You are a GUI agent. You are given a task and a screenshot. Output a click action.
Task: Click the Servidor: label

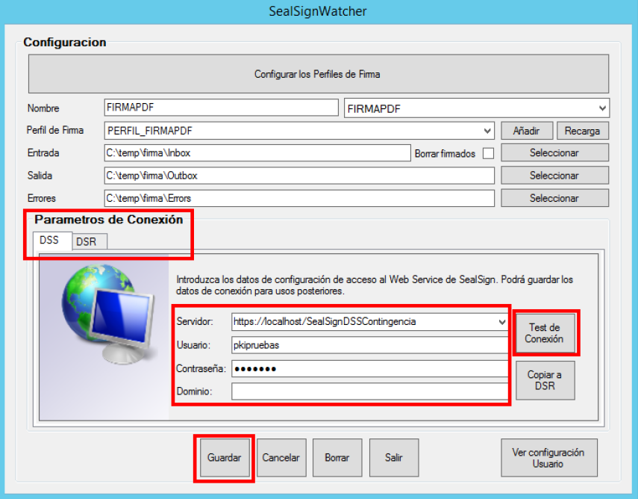[x=195, y=321]
